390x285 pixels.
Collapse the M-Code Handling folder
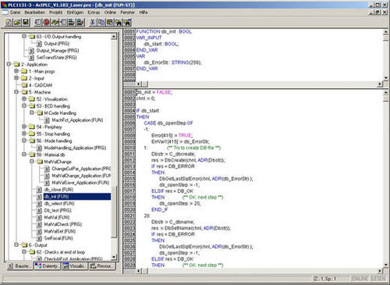[x=32, y=112]
